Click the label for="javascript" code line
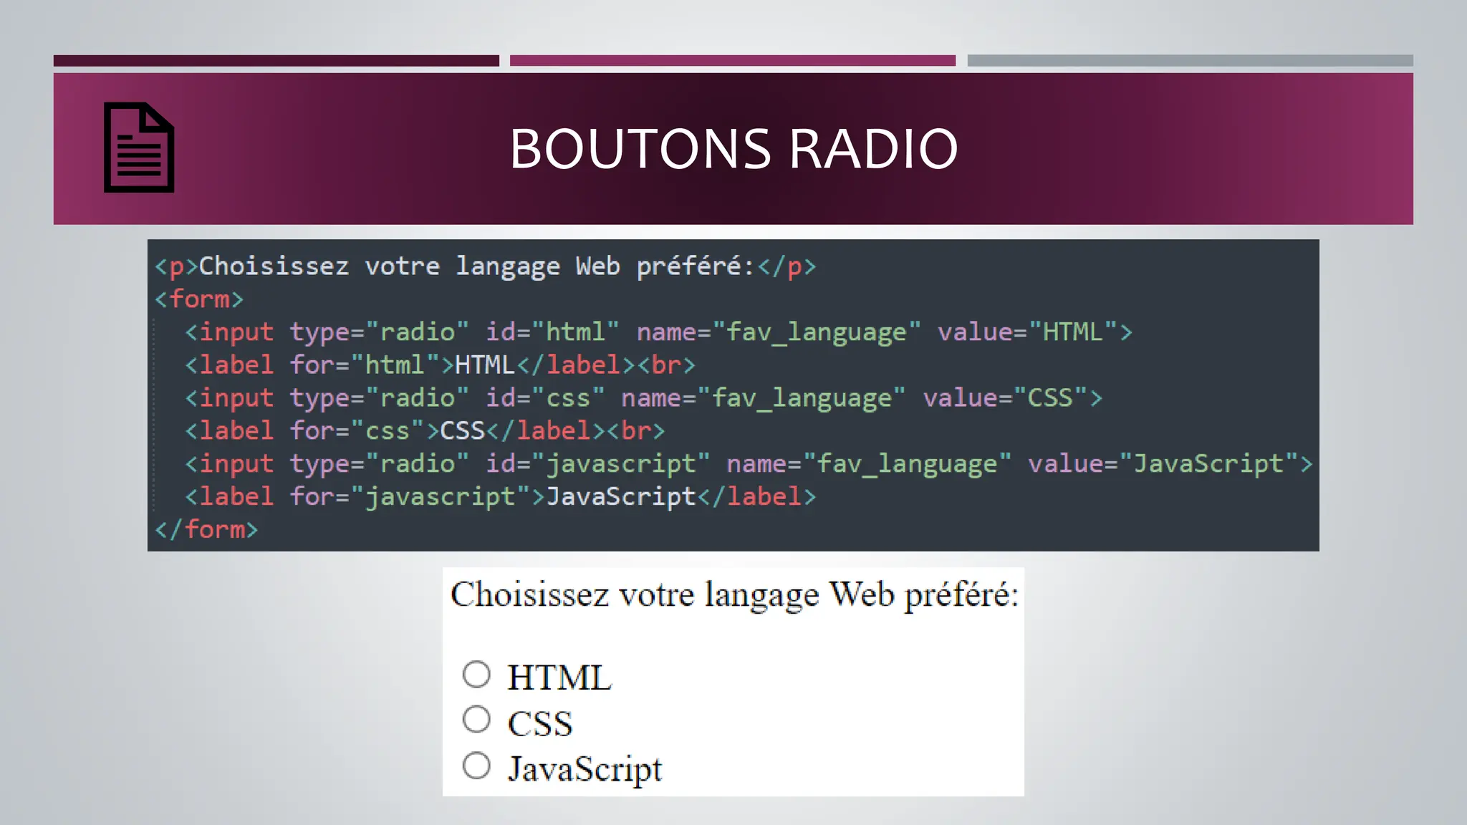Image resolution: width=1467 pixels, height=825 pixels. coord(500,497)
